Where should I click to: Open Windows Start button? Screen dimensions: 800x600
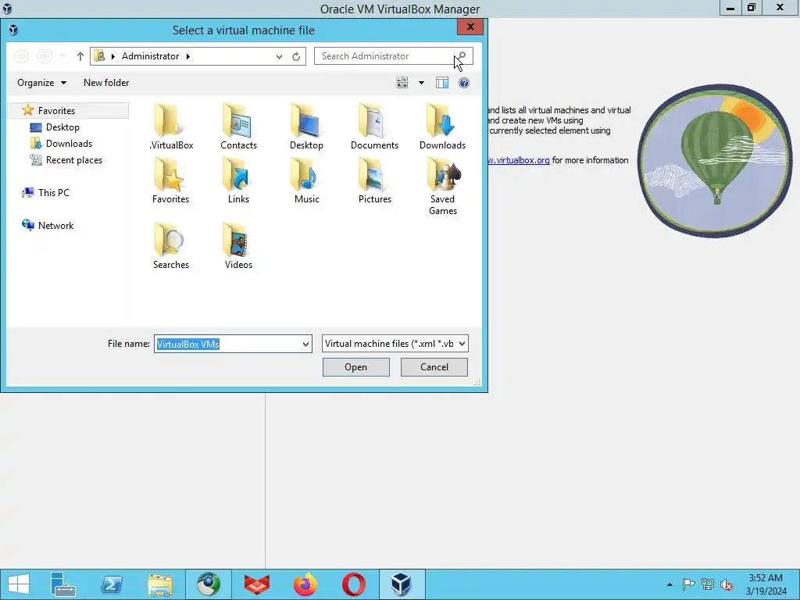pos(19,584)
